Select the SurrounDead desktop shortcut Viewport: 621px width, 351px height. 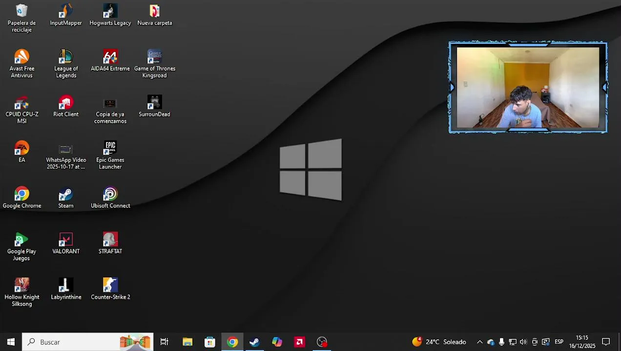coord(155,106)
